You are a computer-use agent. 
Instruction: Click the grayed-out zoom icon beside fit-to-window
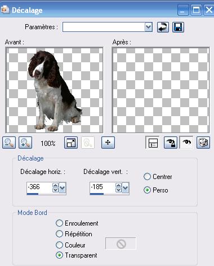pos(88,143)
